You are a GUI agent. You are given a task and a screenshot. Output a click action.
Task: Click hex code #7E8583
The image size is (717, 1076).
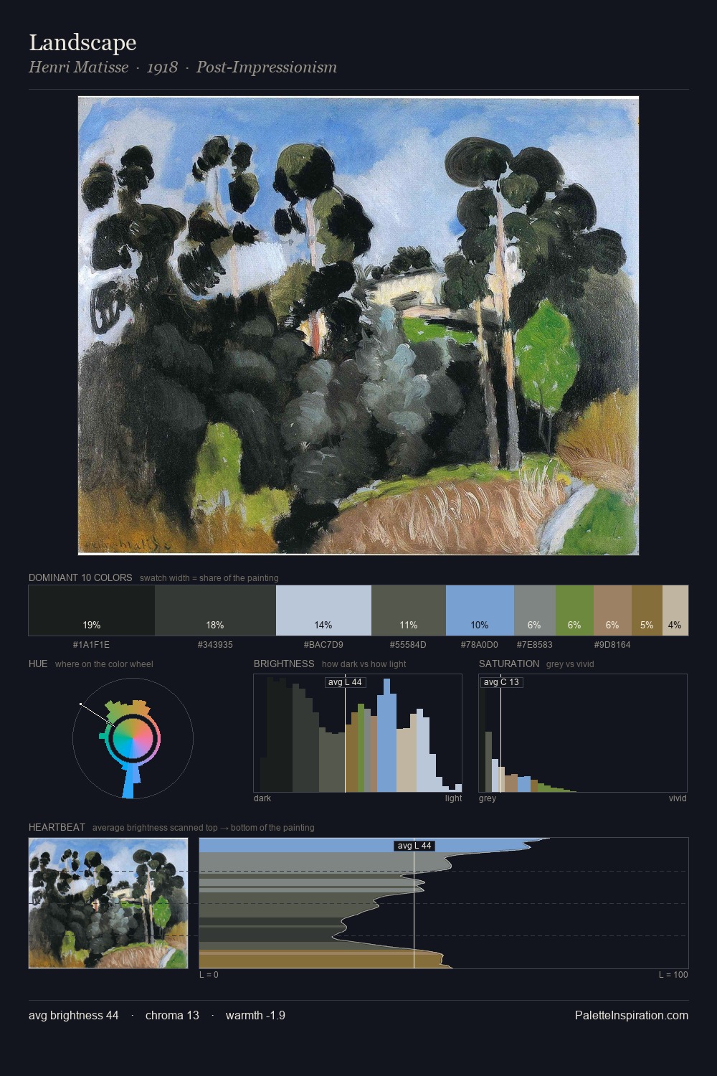coord(534,645)
